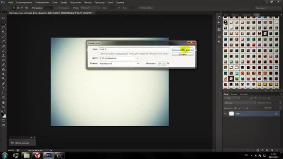Open the Режим dropdown in New Layer dialog
Image resolution: width=283 pixels, height=159 pixels.
(119, 64)
